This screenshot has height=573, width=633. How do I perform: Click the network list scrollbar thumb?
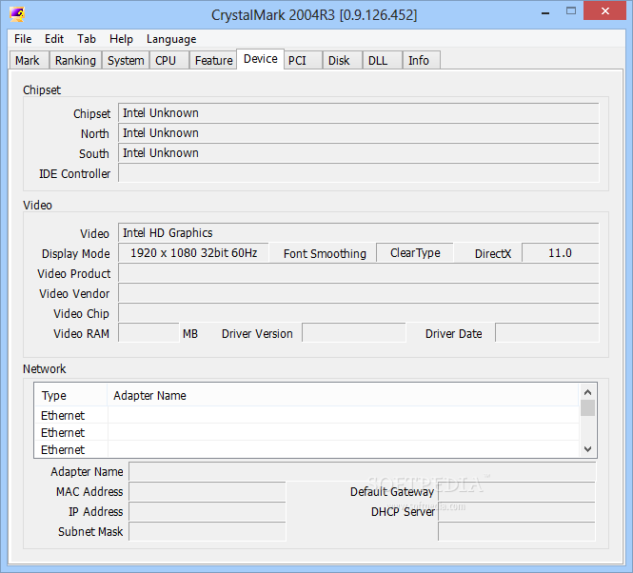pos(588,407)
